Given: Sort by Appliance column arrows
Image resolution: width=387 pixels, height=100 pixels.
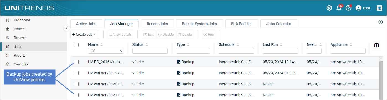Looking at the screenshot, I should pos(350,44).
